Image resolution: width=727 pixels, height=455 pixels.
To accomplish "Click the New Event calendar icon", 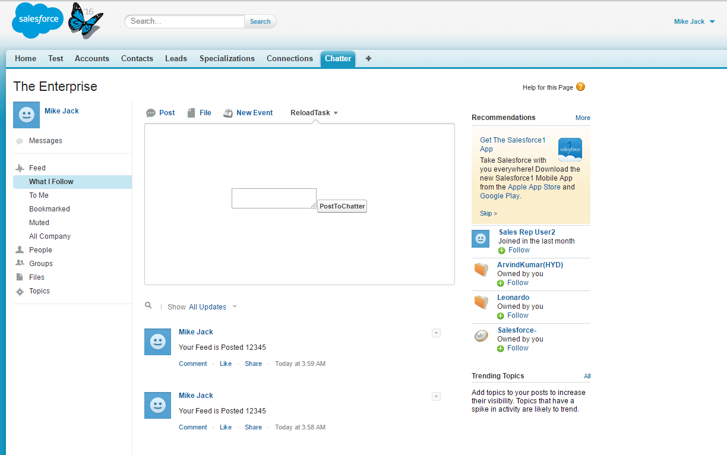I will click(228, 113).
